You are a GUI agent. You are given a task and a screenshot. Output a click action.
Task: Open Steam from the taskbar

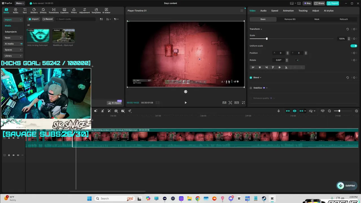264,198
